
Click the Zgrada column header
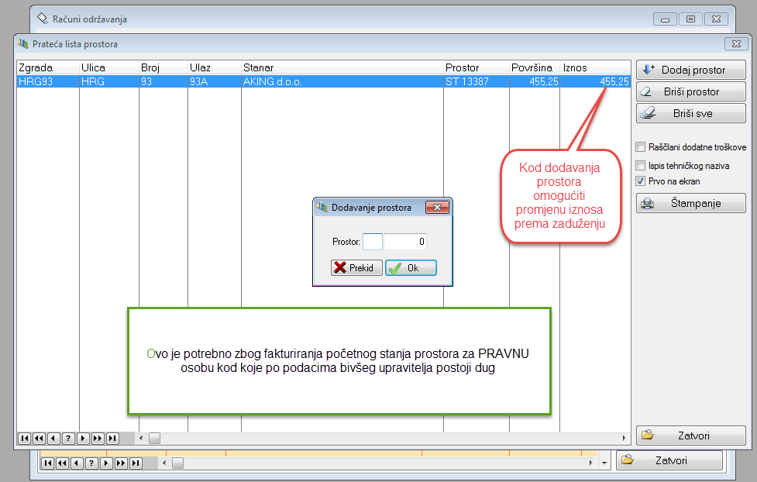[48, 67]
